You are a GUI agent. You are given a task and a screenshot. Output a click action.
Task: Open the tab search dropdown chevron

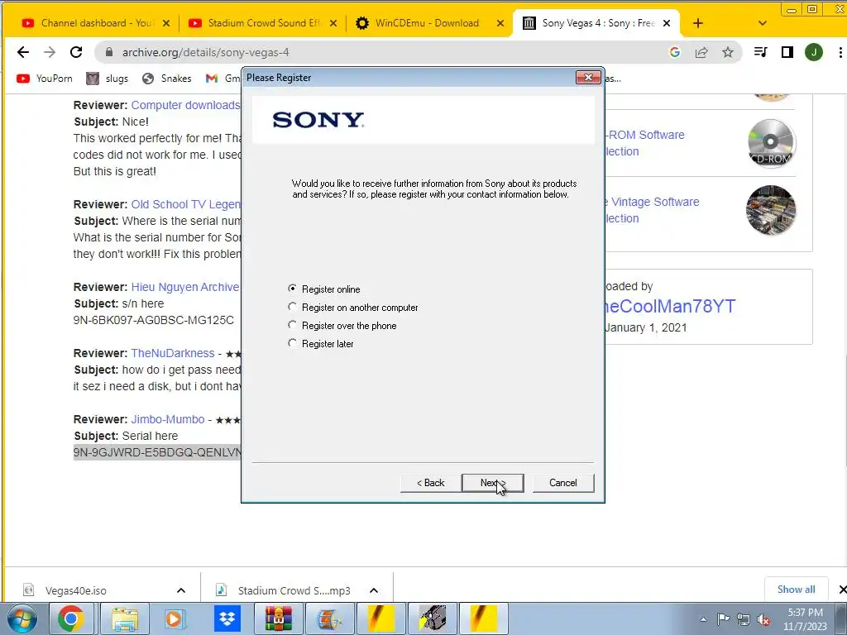coord(762,23)
